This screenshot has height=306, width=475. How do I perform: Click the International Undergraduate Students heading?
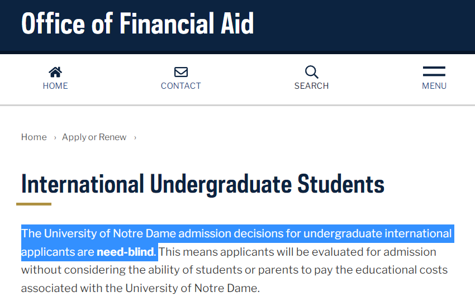[202, 183]
